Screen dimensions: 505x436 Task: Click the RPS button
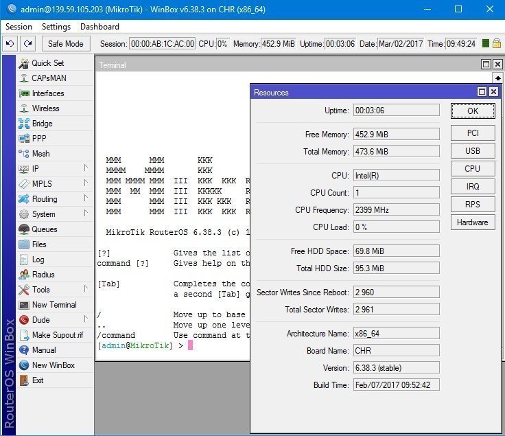coord(473,205)
